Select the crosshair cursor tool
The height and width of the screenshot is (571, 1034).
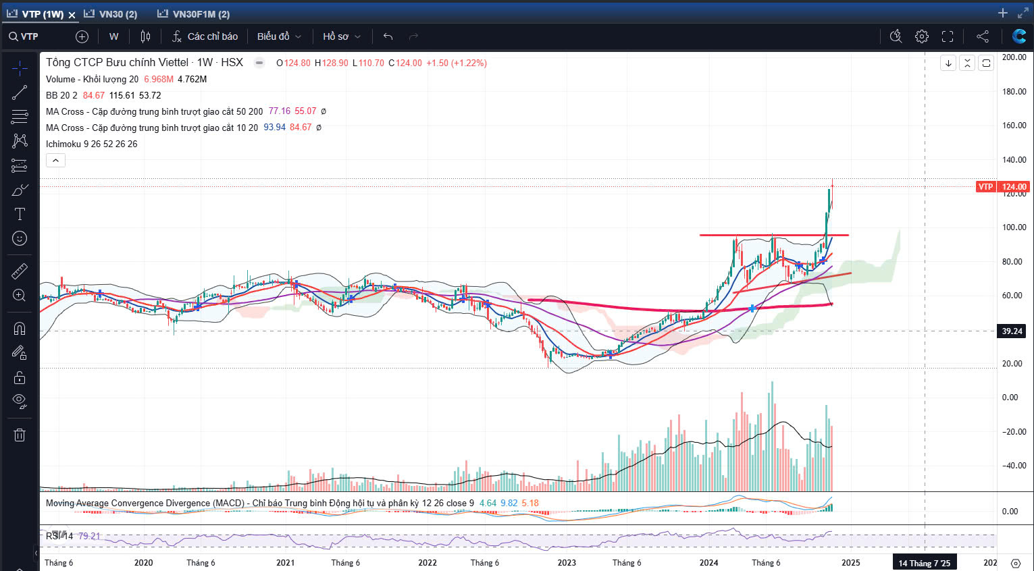(x=20, y=68)
